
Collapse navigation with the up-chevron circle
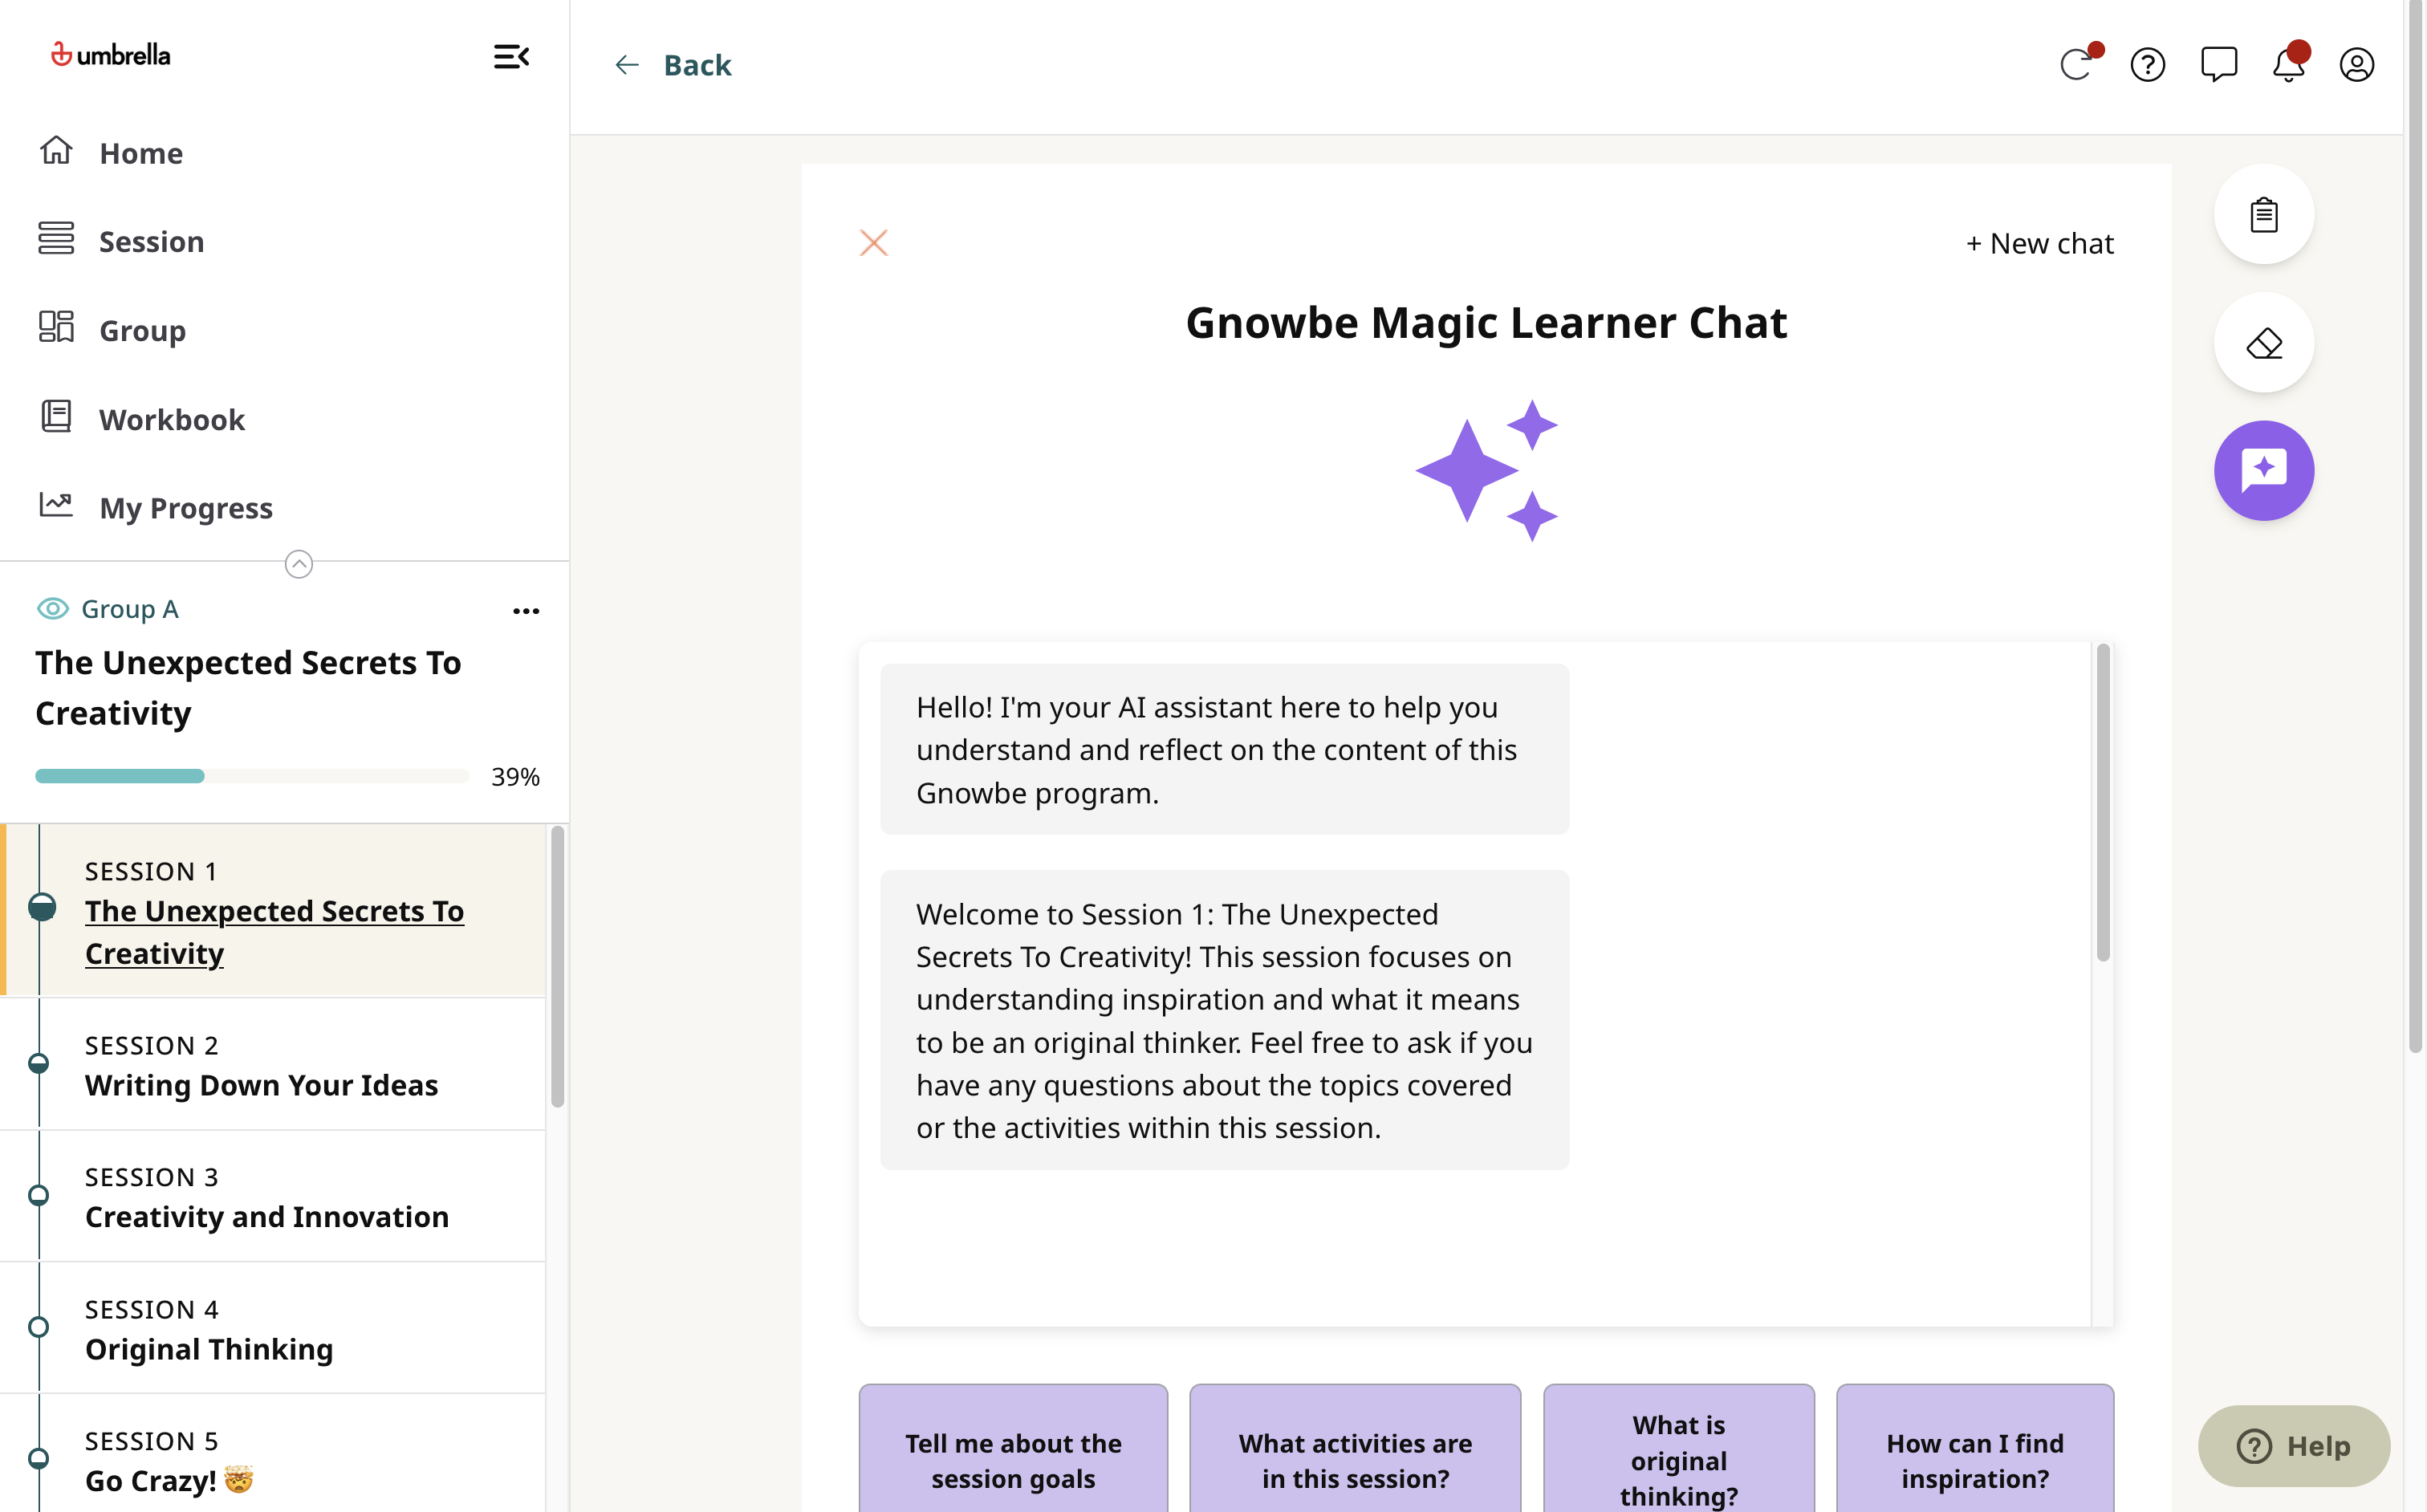pyautogui.click(x=299, y=564)
